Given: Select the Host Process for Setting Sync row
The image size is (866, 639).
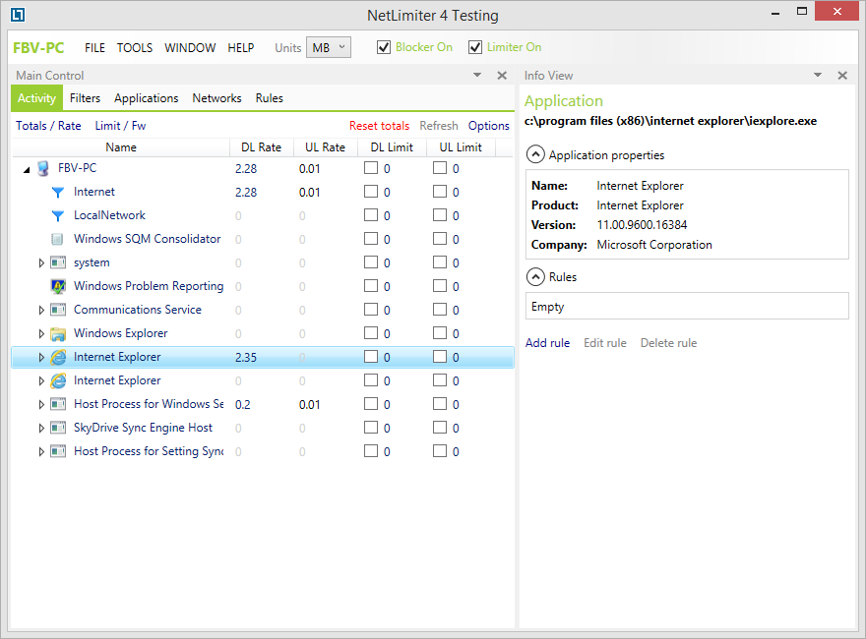Looking at the screenshot, I should (263, 451).
